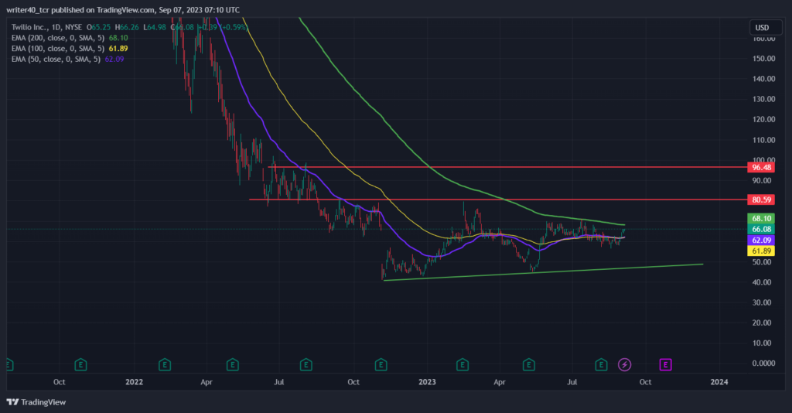Select the Twilio Inc., 1D, NYSE legend title
Viewport: 792px width, 413px height.
[46, 27]
